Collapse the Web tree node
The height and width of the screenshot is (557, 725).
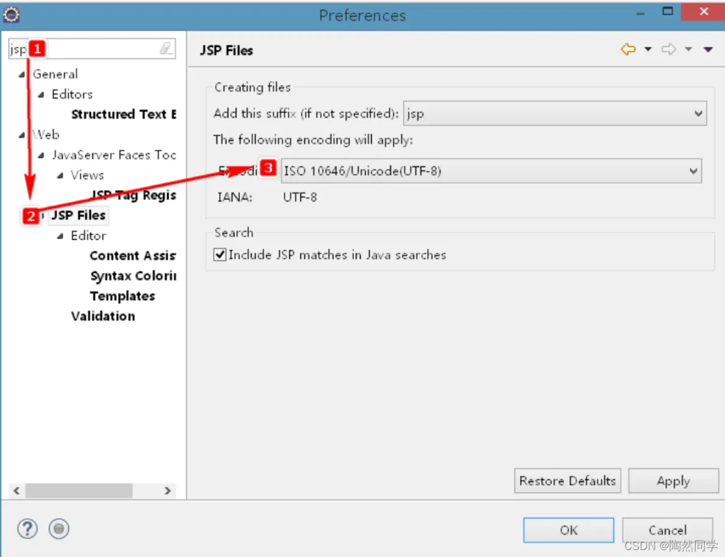pyautogui.click(x=22, y=135)
